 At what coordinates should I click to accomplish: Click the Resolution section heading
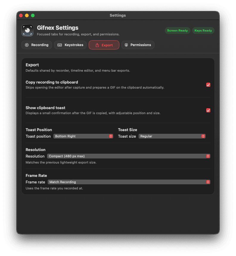pyautogui.click(x=35, y=150)
